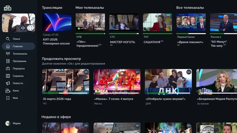237x133 pixels.
Task: Click НТВ channel progress bar
Action: coord(90,34)
